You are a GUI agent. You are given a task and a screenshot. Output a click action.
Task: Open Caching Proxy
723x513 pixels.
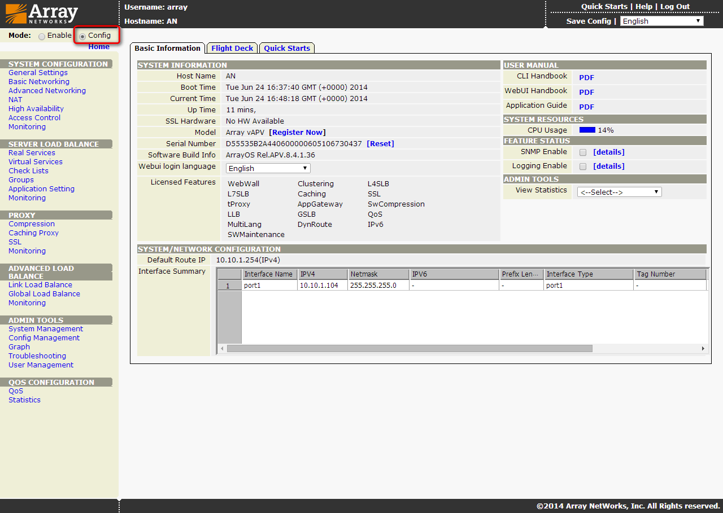33,233
